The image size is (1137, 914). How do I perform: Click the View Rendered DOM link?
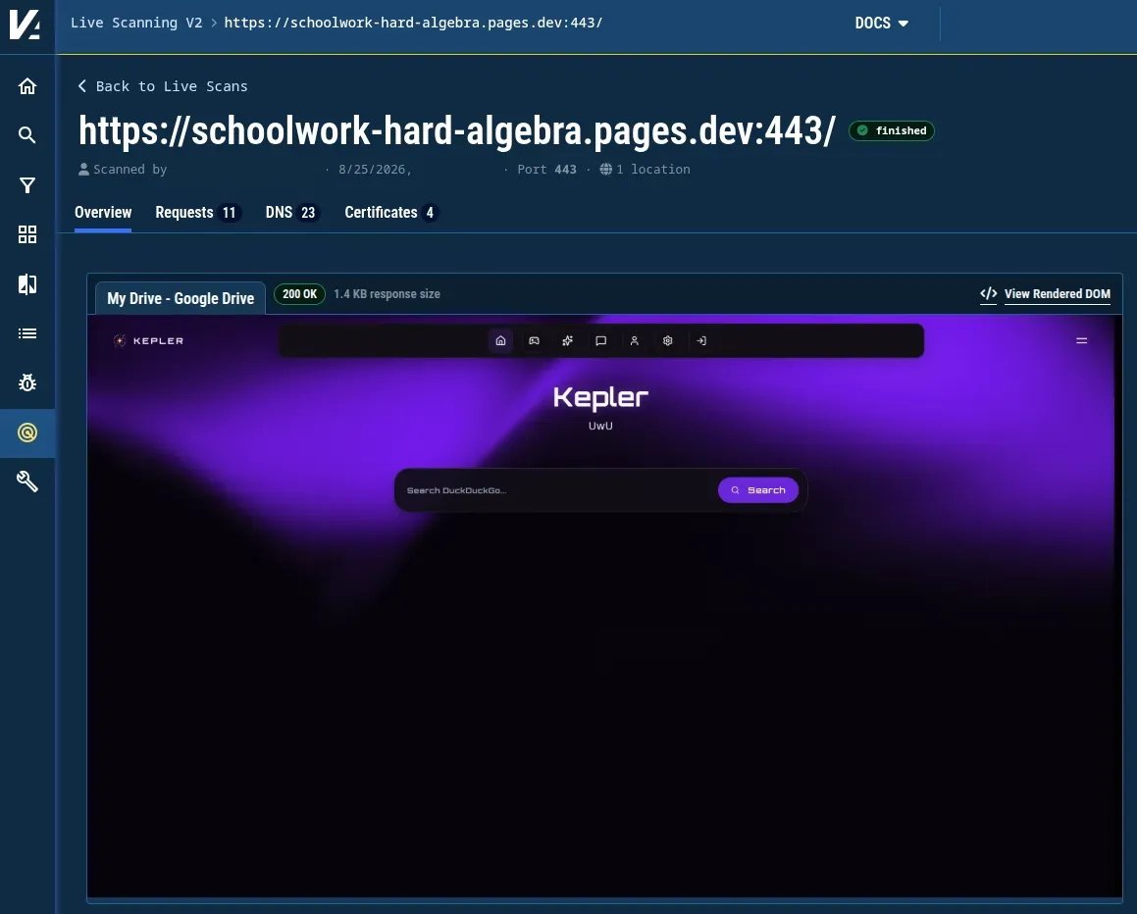coord(1058,293)
